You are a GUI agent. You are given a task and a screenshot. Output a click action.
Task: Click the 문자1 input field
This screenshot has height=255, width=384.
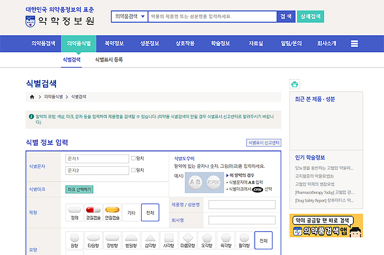(x=97, y=159)
